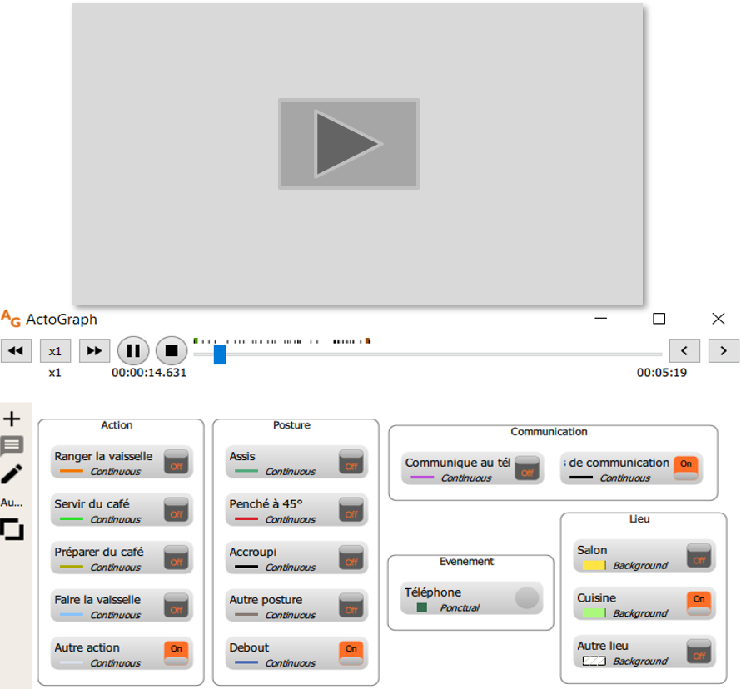Screen dimensions: 741x689
Task: Pause the video playback
Action: pyautogui.click(x=133, y=350)
